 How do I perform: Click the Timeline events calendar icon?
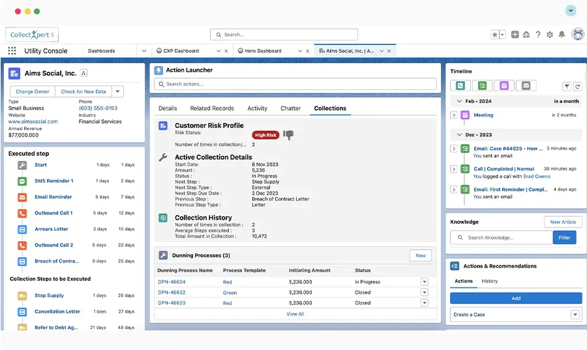pyautogui.click(x=504, y=85)
